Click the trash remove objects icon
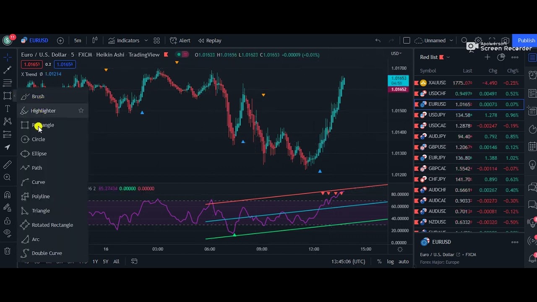537x302 pixels. pos(7,251)
